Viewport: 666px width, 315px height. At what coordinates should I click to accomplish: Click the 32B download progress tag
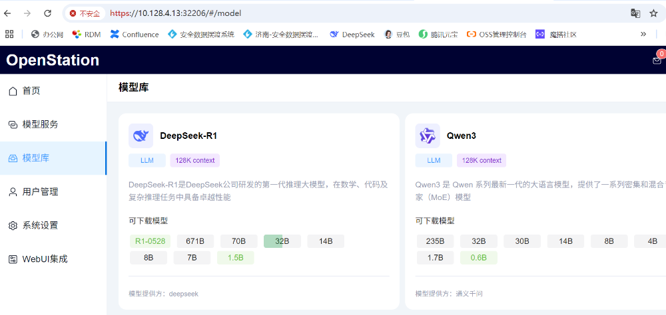pos(282,241)
